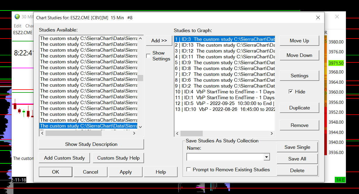Screen dimensions: 359x194
Task: Select row 13 ID:10 VbP 2022-08-26
Action: click(225, 109)
